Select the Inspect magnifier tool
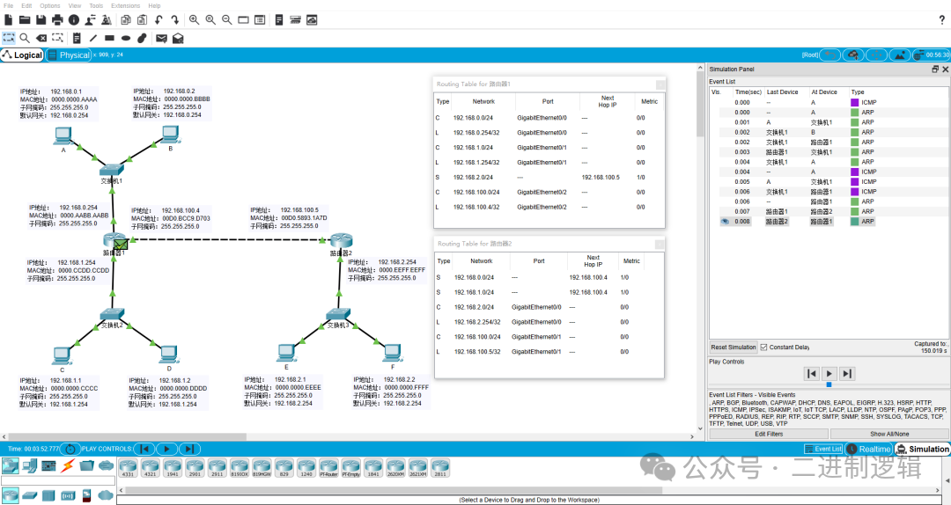The image size is (951, 505). click(x=25, y=38)
